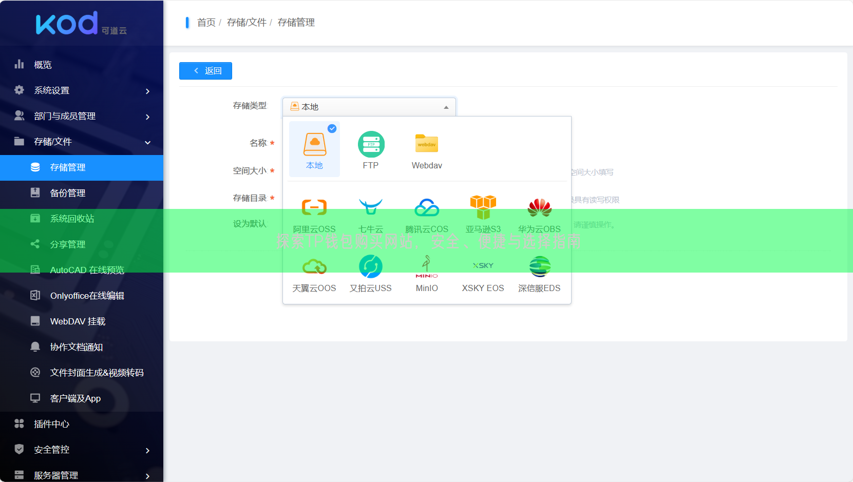The height and width of the screenshot is (482, 853).
Task: Open 分享管理 menu item
Action: (x=82, y=244)
